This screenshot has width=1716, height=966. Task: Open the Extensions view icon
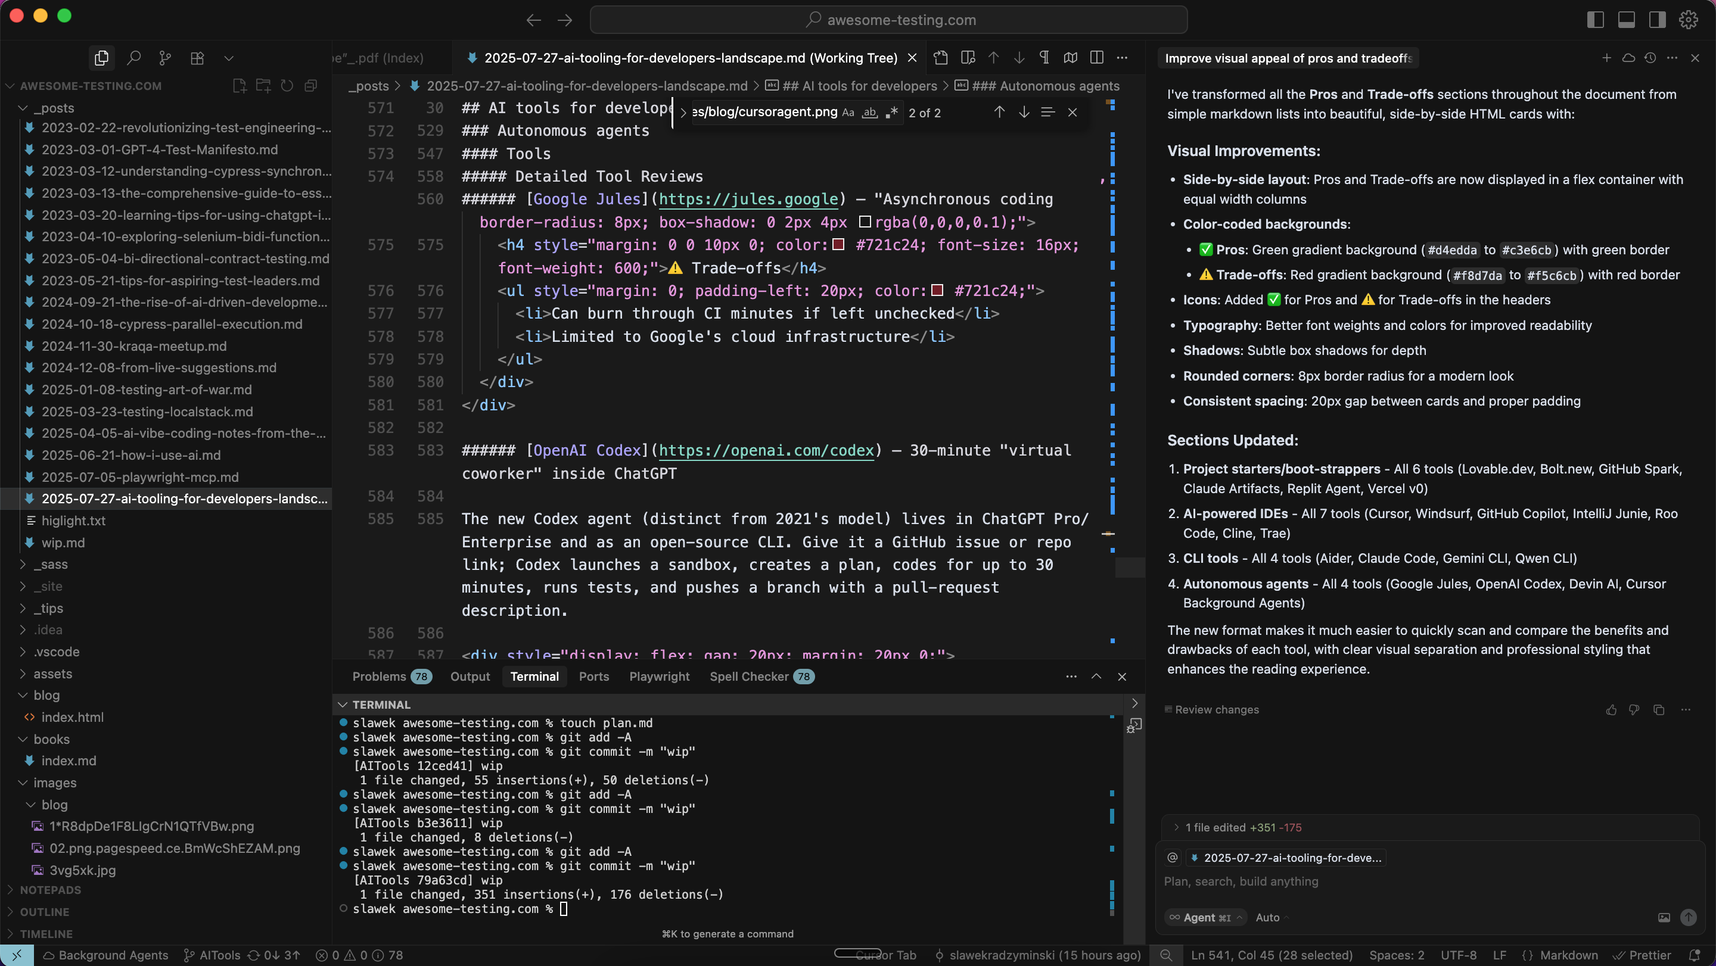tap(197, 58)
